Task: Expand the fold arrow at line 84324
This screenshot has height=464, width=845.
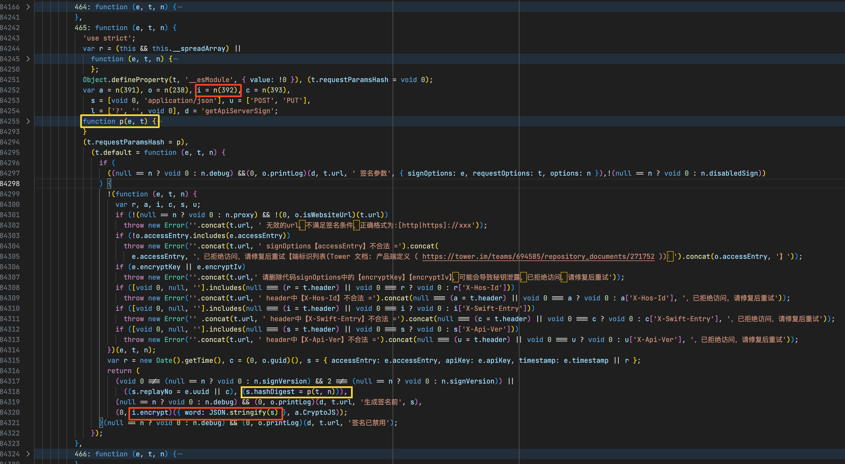Action: [x=28, y=454]
